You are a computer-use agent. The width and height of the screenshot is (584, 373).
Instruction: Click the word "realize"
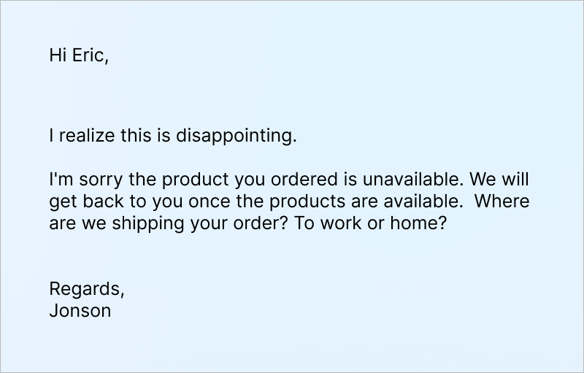click(x=82, y=136)
